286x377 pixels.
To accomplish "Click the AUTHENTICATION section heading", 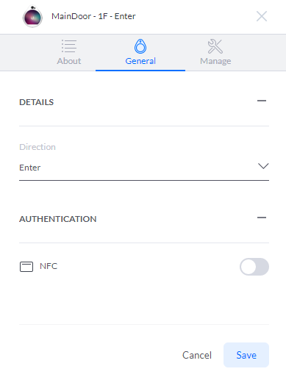I will [58, 219].
